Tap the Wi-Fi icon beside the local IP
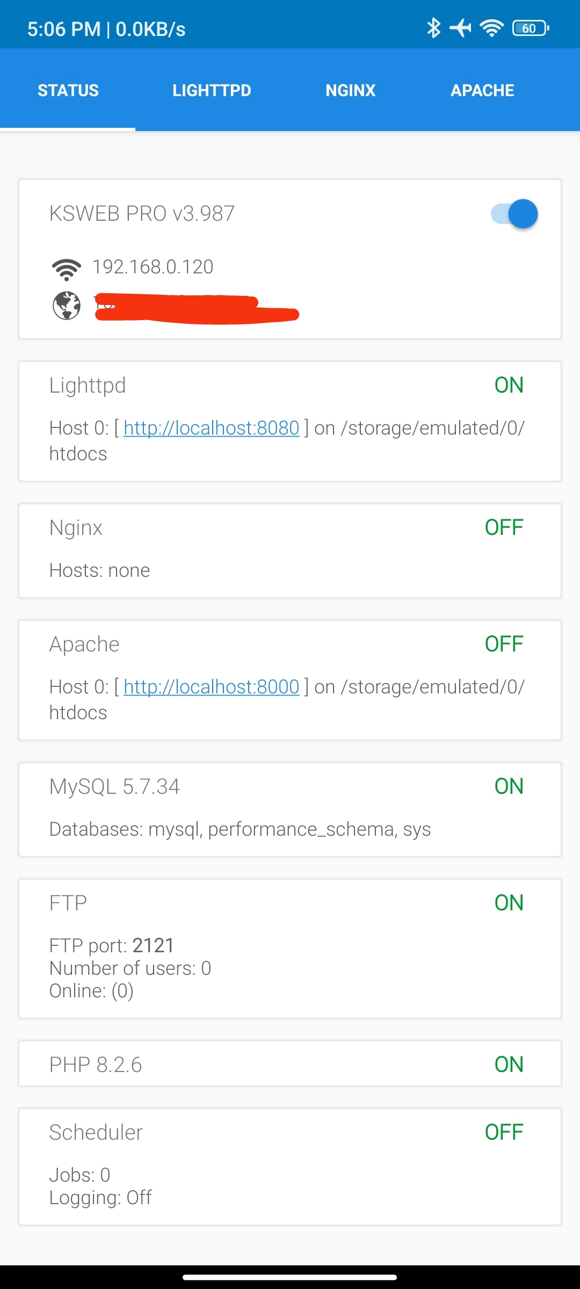Screen dimensions: 580x1289 point(67,269)
